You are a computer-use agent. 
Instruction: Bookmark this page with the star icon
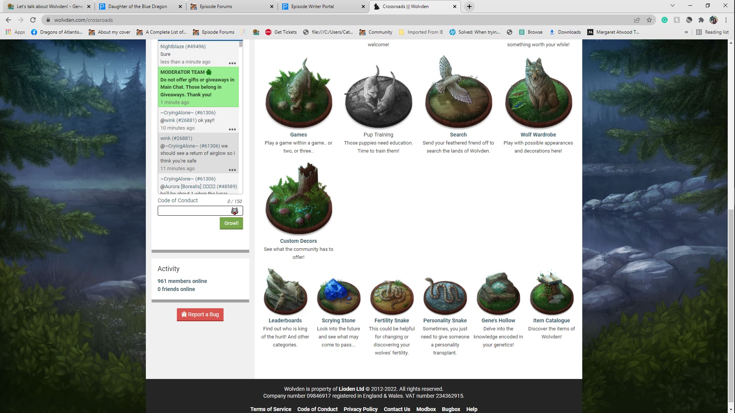pyautogui.click(x=649, y=20)
